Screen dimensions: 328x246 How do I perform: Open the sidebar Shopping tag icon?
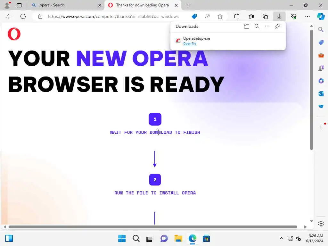[321, 43]
